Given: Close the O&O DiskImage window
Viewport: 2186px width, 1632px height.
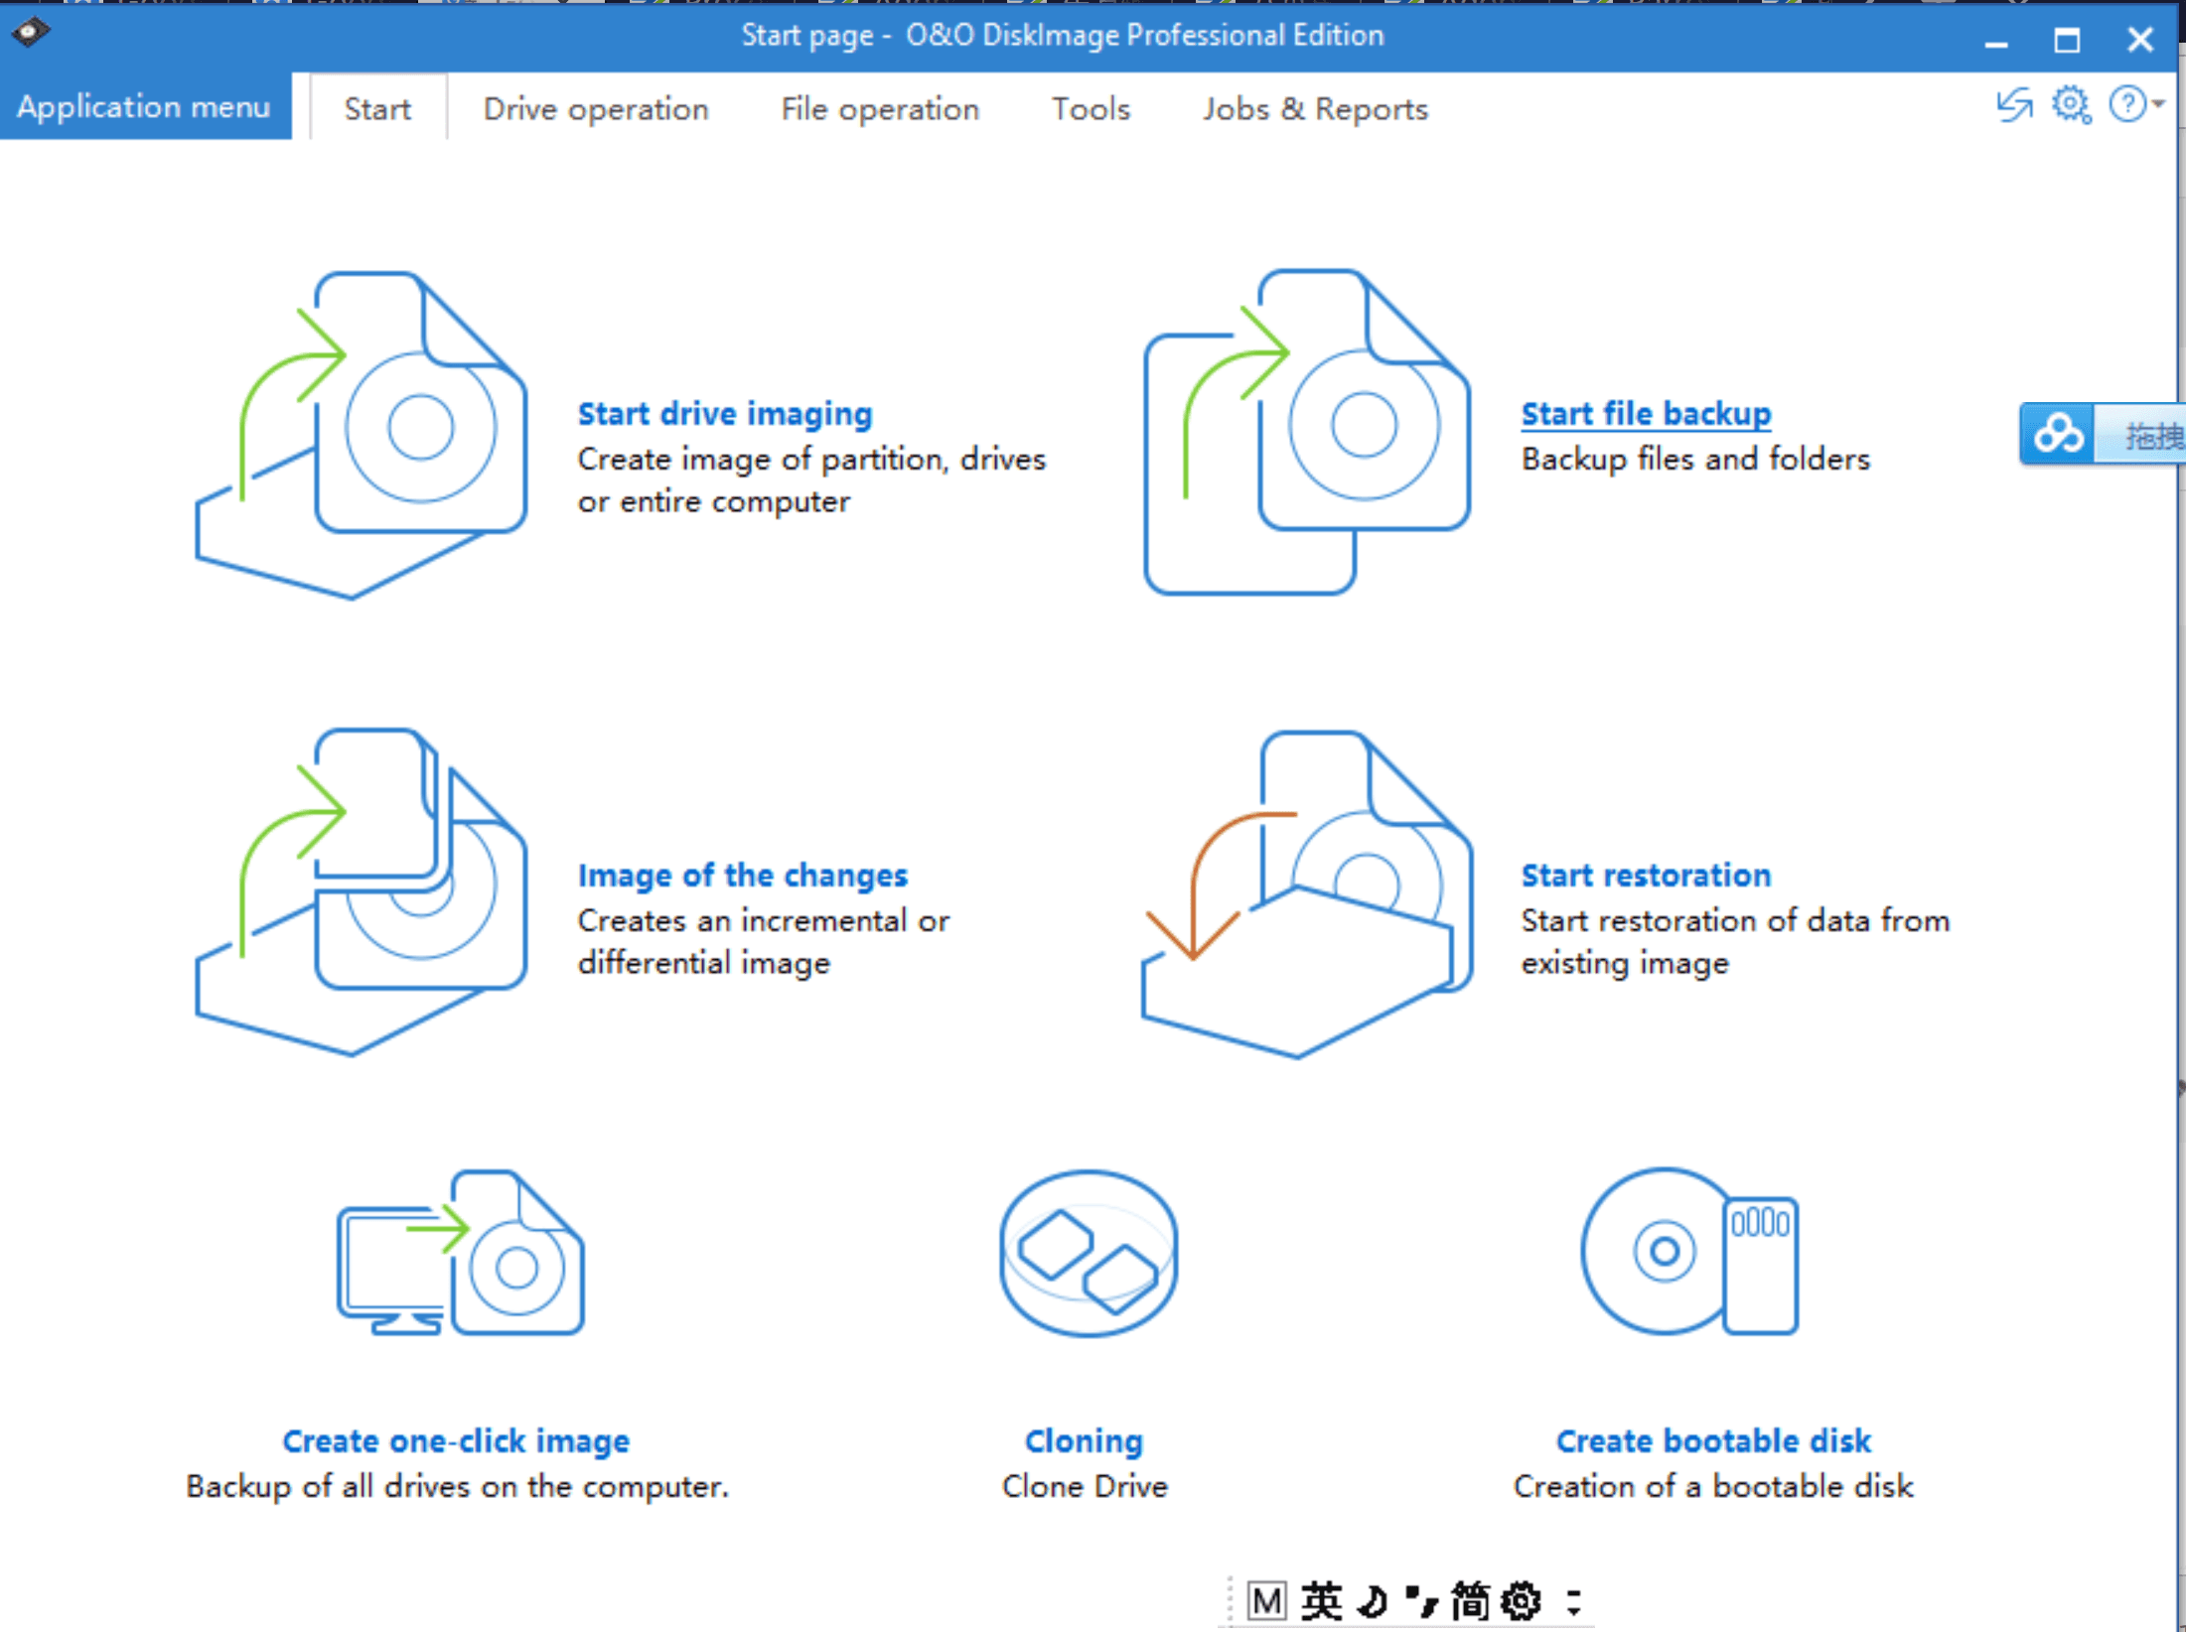Looking at the screenshot, I should (x=2140, y=40).
